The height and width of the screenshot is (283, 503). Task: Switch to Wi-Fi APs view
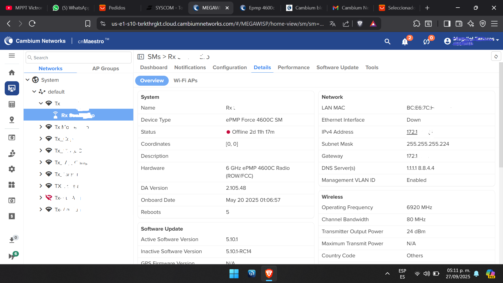185,80
